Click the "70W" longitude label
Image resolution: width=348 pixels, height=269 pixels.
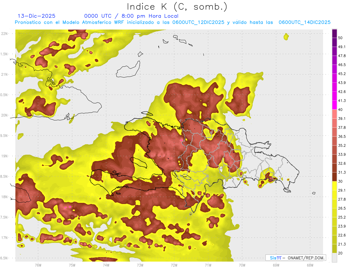click(x=242, y=265)
